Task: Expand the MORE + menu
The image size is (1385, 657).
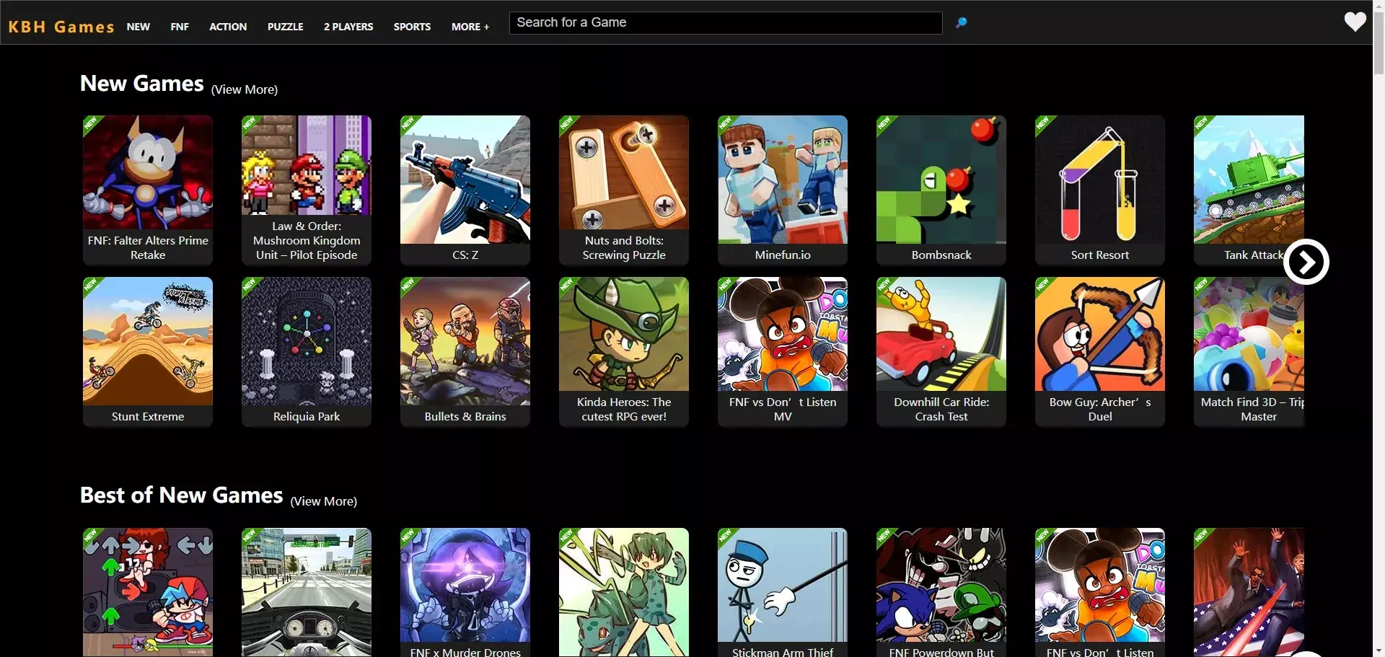Action: pos(470,27)
